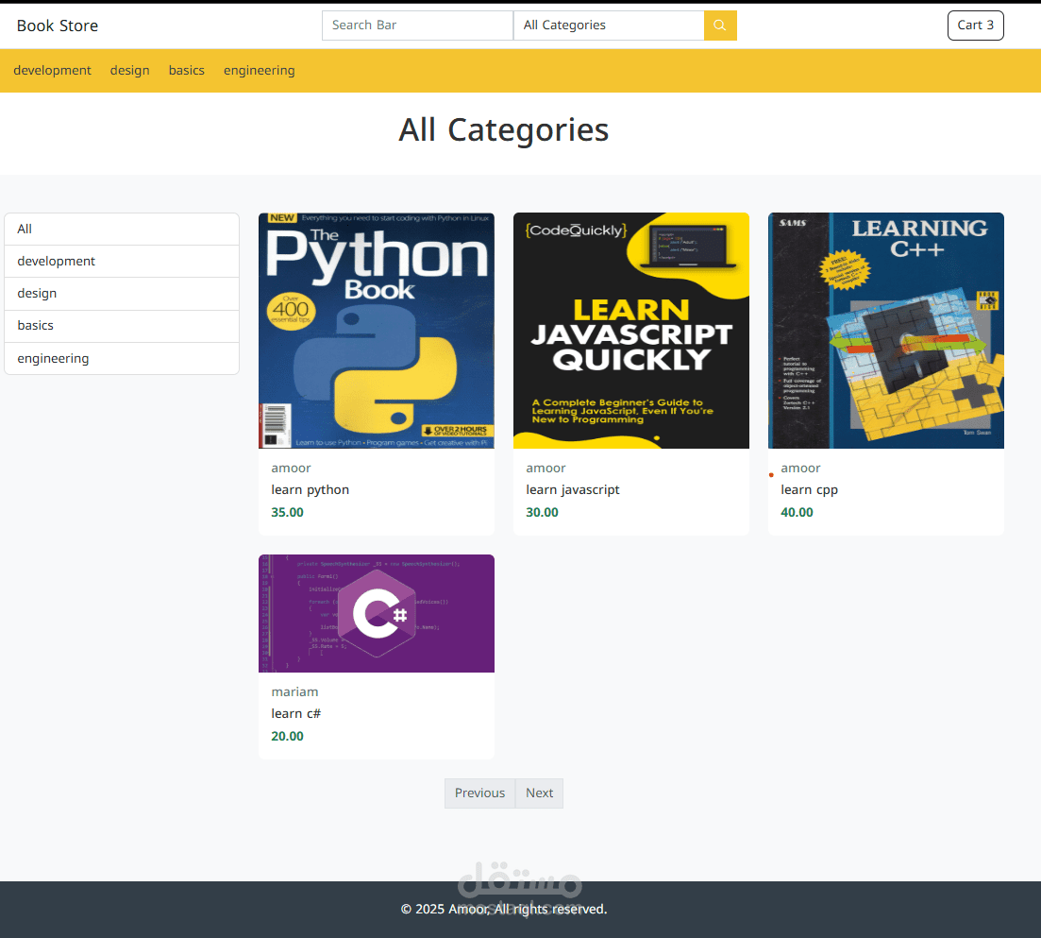The width and height of the screenshot is (1041, 938).
Task: Open the Cart 3 button
Action: (x=975, y=26)
